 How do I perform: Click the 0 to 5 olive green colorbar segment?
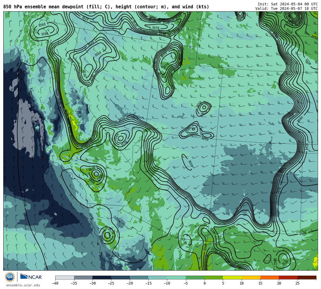click(214, 277)
